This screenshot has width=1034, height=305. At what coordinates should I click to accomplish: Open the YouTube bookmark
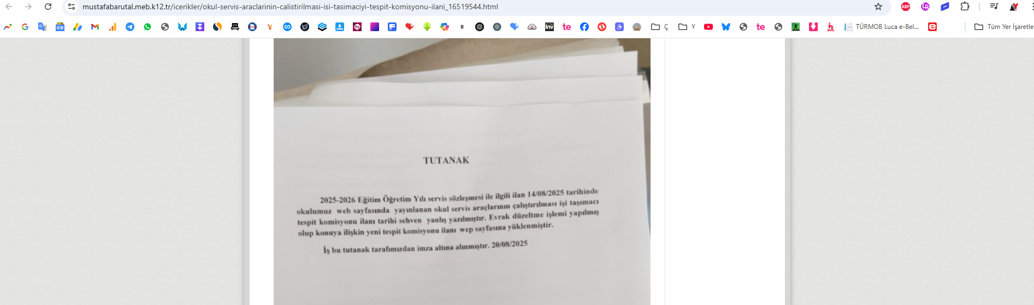tap(708, 27)
